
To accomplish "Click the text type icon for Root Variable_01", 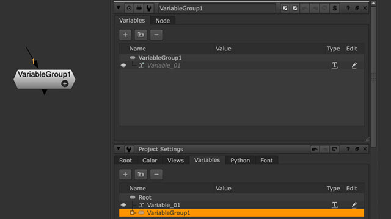I will pyautogui.click(x=335, y=205).
